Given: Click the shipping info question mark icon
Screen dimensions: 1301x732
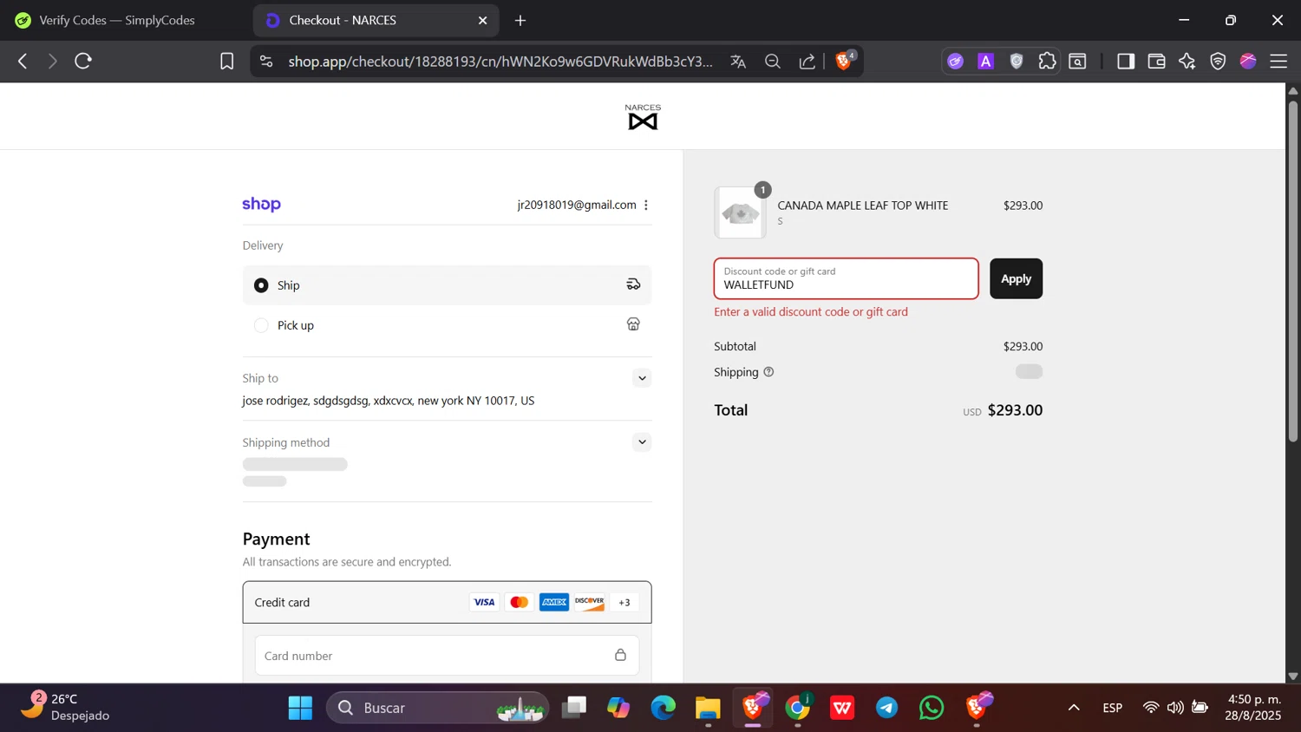Looking at the screenshot, I should [768, 372].
